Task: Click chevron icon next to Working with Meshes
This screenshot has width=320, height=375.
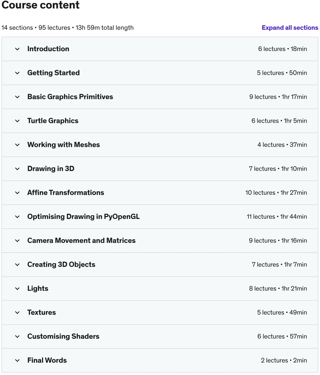Action: tap(17, 145)
